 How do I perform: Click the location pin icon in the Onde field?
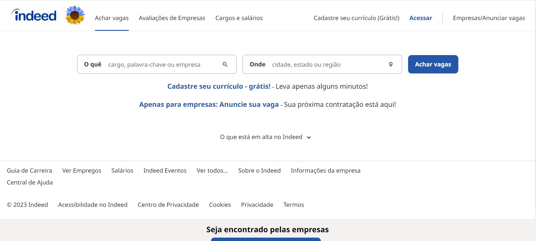tap(391, 64)
